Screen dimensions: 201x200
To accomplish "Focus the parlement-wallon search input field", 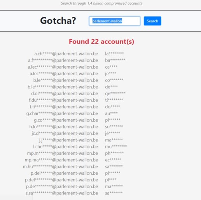I will coord(115,21).
